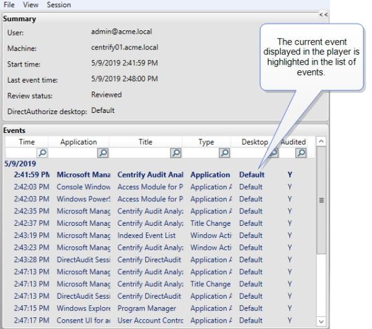Click the Type filter input field
Image resolution: width=372 pixels, height=329 pixels.
(200, 153)
